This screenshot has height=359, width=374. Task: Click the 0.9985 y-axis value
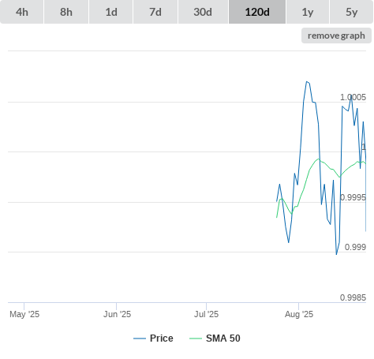353,297
